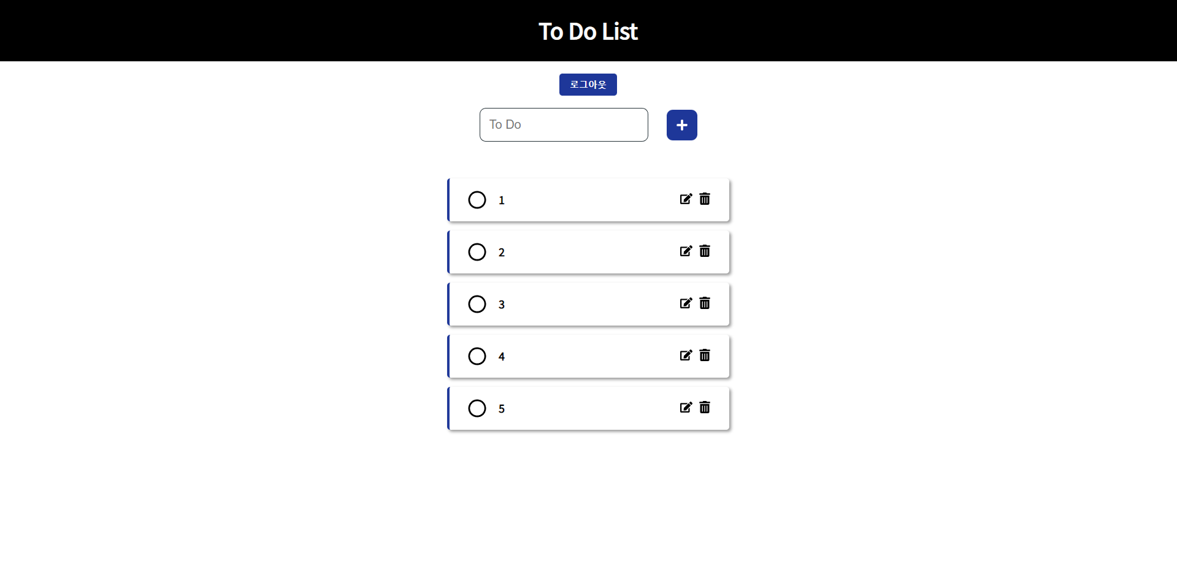Click the blue plus button to add a task
The image size is (1177, 561).
point(681,124)
